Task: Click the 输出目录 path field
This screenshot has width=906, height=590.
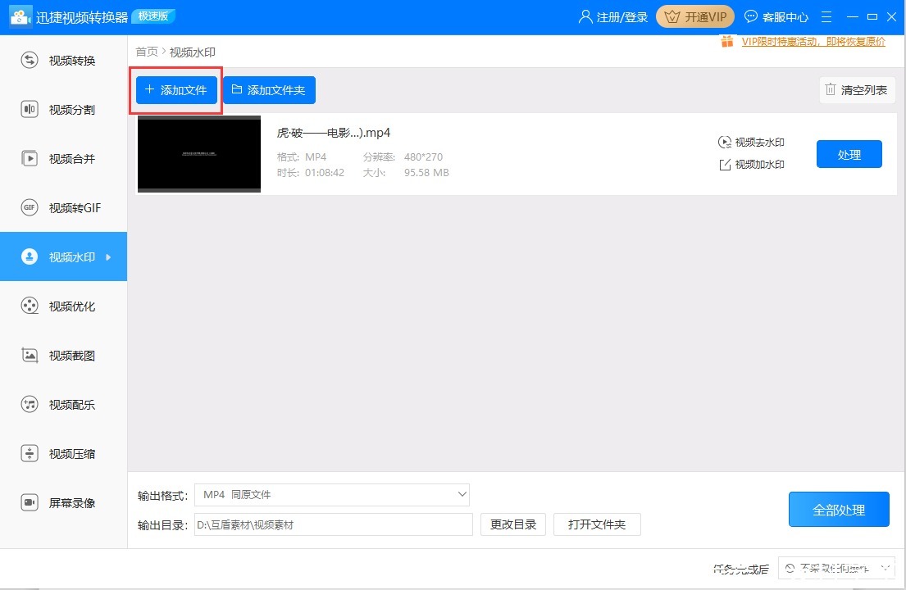Action: [x=334, y=524]
